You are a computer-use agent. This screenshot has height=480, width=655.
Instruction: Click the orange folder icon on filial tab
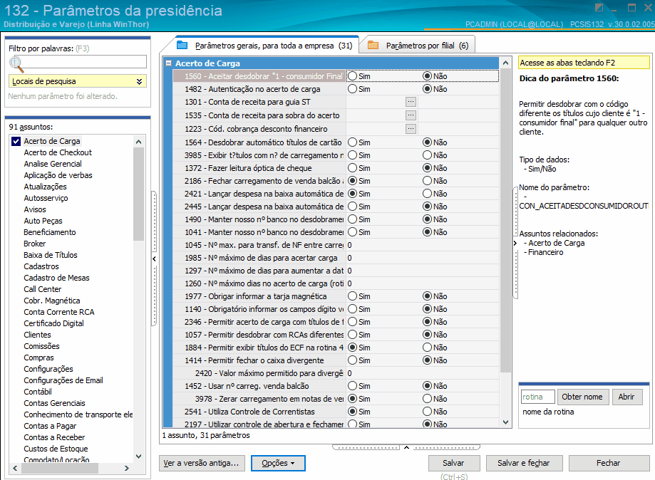pos(373,45)
